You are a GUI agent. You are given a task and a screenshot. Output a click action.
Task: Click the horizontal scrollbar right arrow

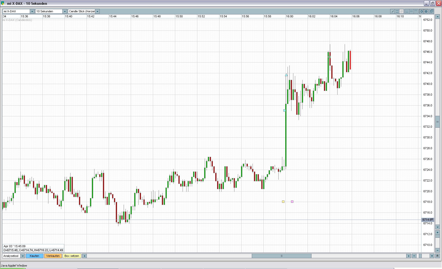[x=409, y=256]
